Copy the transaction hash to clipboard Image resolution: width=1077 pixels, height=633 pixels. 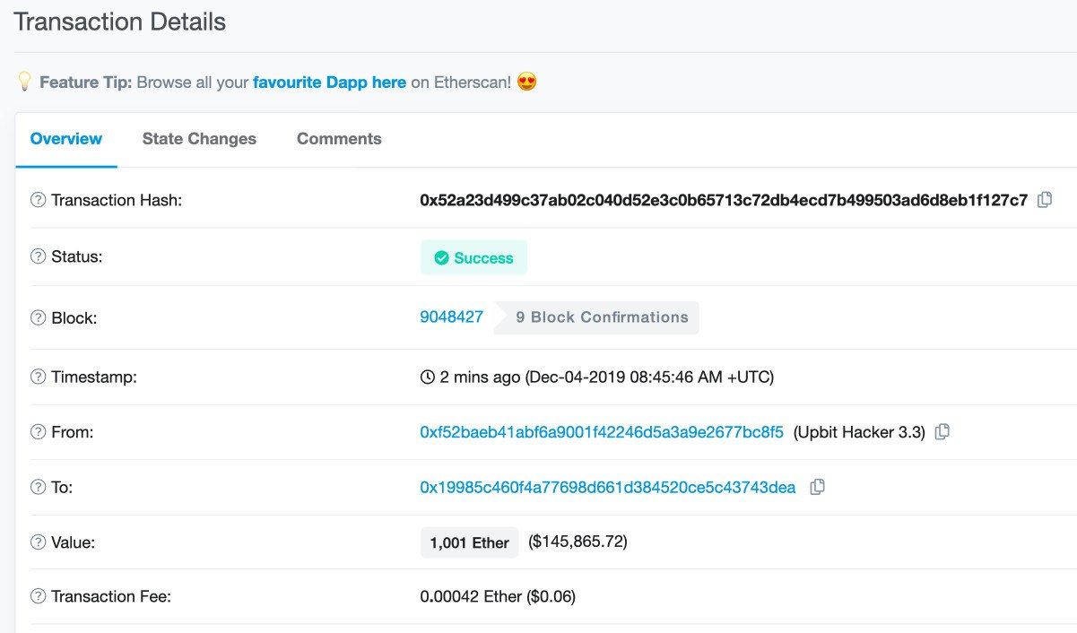pos(1045,200)
